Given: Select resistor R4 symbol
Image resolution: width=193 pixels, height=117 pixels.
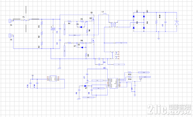Looking at the screenshot, I should click(x=70, y=21).
